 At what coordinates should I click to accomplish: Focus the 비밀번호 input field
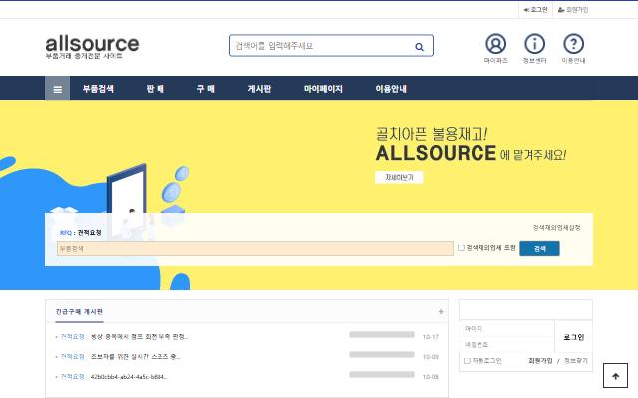point(507,345)
